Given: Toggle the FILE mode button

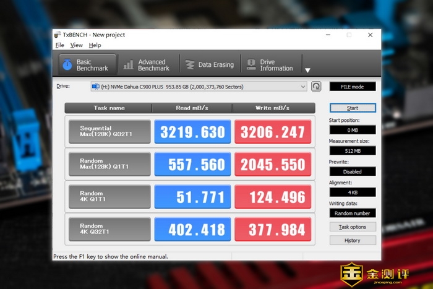Looking at the screenshot, I should pos(352,87).
